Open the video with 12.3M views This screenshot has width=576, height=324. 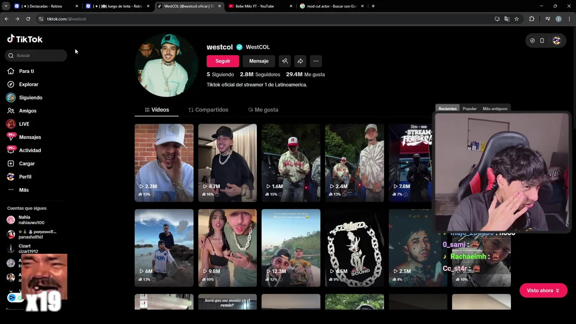(291, 248)
